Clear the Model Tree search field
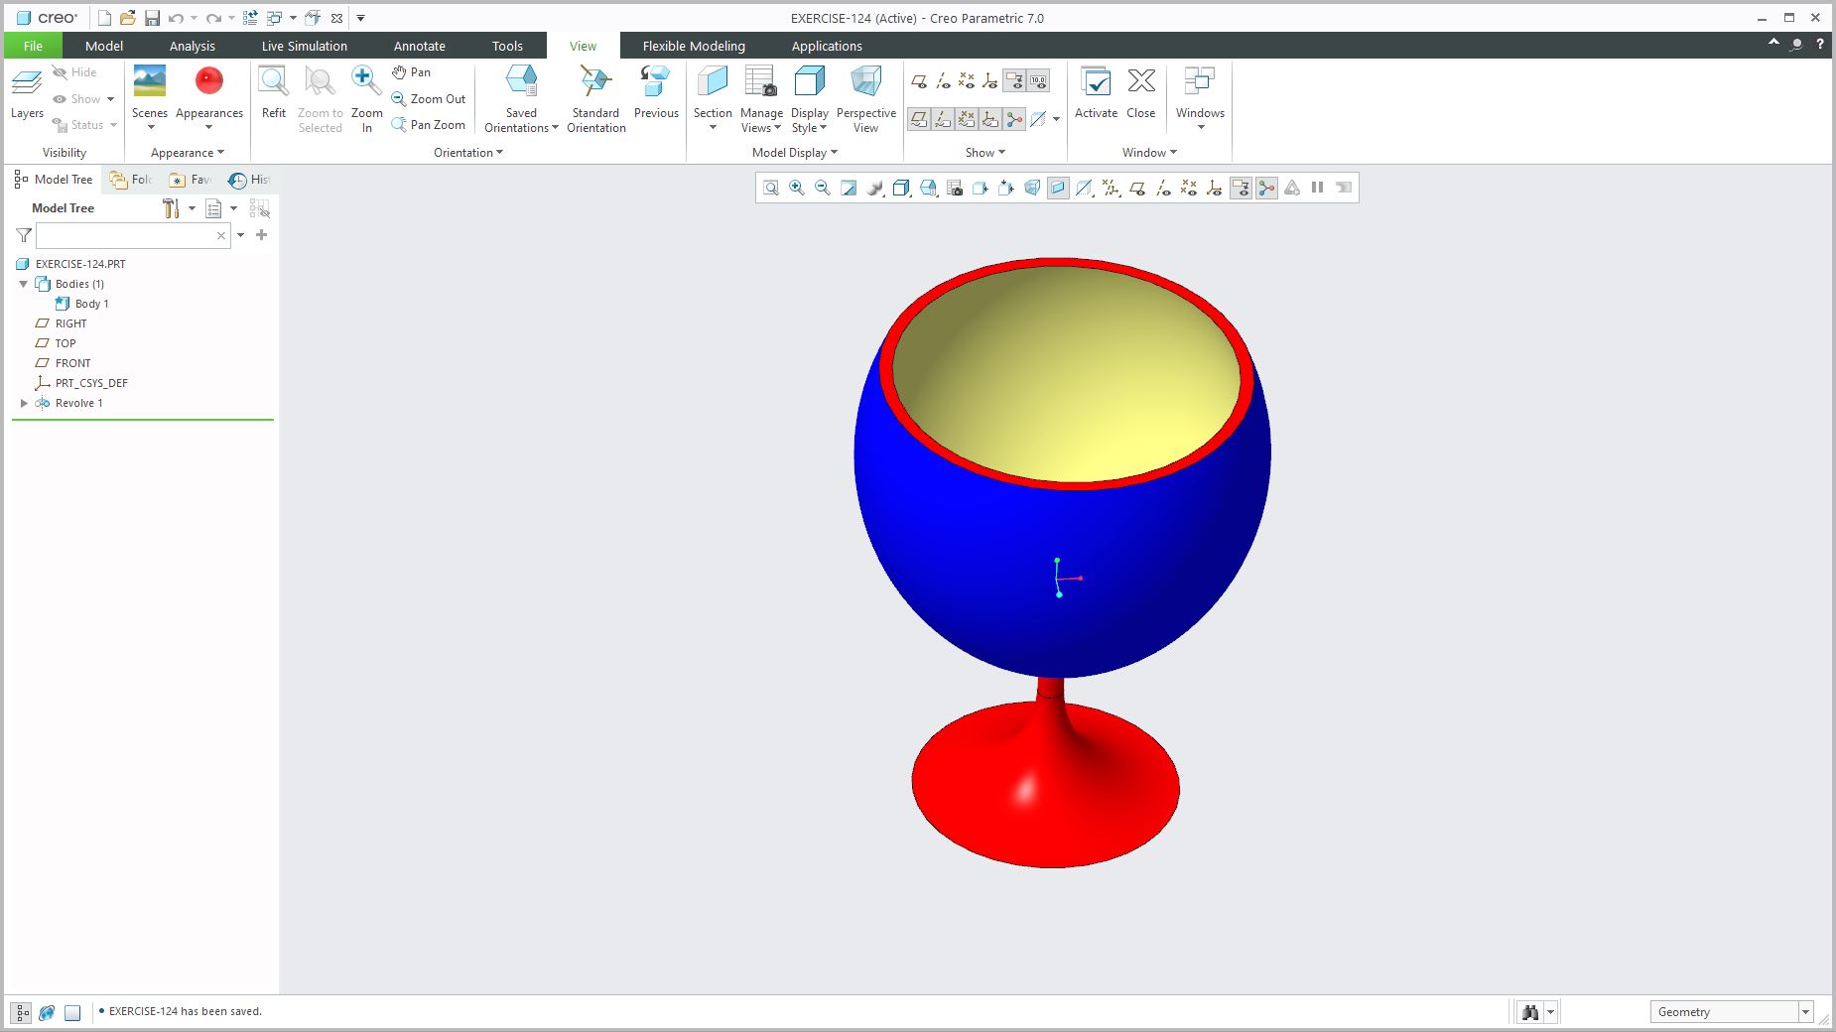1836x1032 pixels. pyautogui.click(x=221, y=235)
